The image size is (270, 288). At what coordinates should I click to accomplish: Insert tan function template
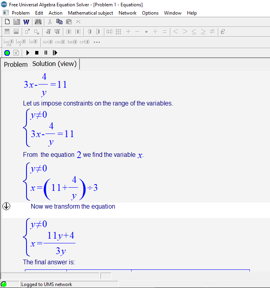coord(72,42)
